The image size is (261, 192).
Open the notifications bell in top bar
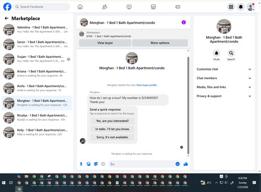click(241, 7)
